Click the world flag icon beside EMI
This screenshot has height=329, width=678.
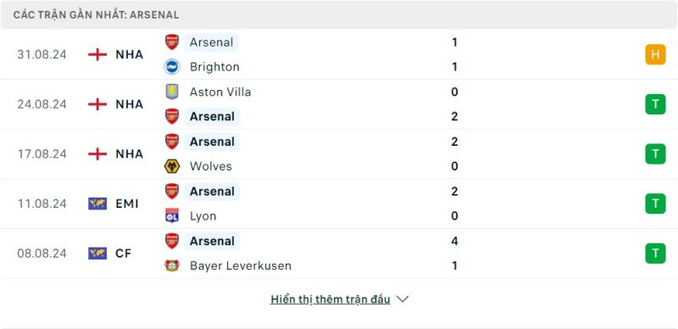(x=97, y=204)
